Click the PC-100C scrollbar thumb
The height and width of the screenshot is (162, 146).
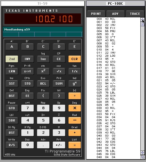coord(142,24)
